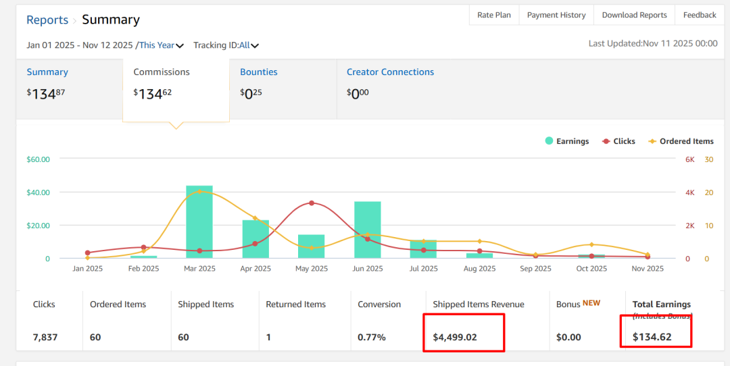Expand the Tracking ID All dropdown
This screenshot has width=730, height=366.
249,45
